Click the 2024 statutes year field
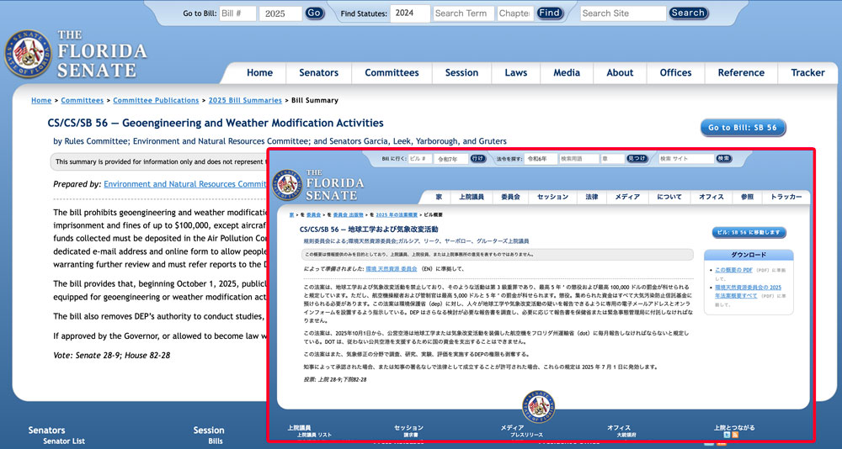Screen dimensions: 842x449 click(410, 13)
